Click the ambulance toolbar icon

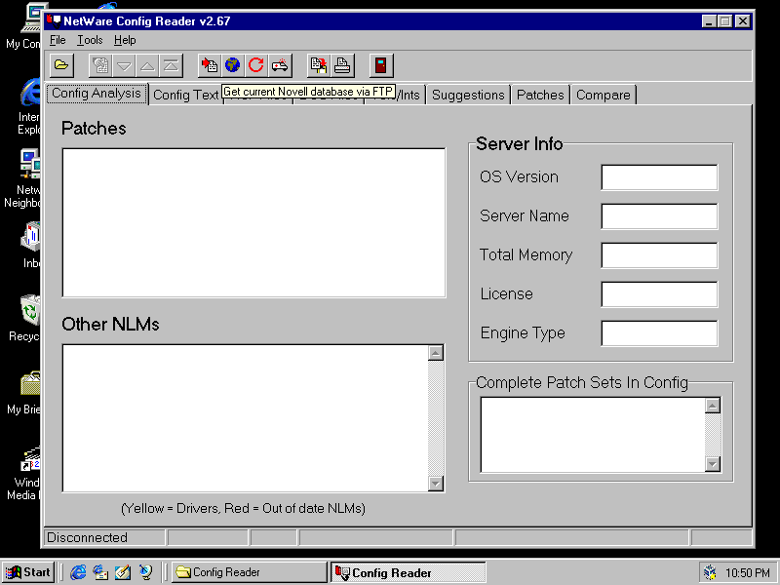pyautogui.click(x=280, y=65)
